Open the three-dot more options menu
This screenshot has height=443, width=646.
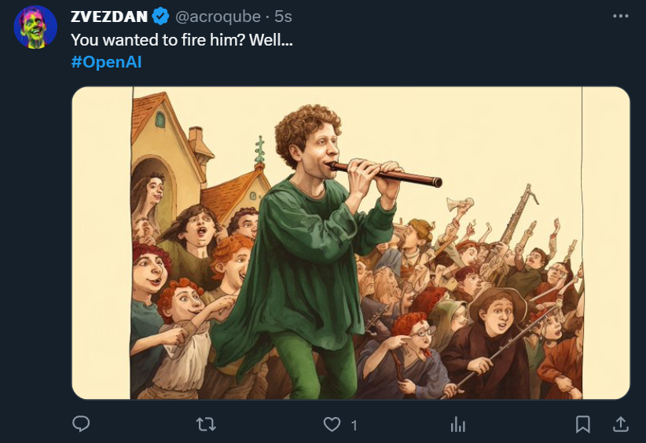620,16
